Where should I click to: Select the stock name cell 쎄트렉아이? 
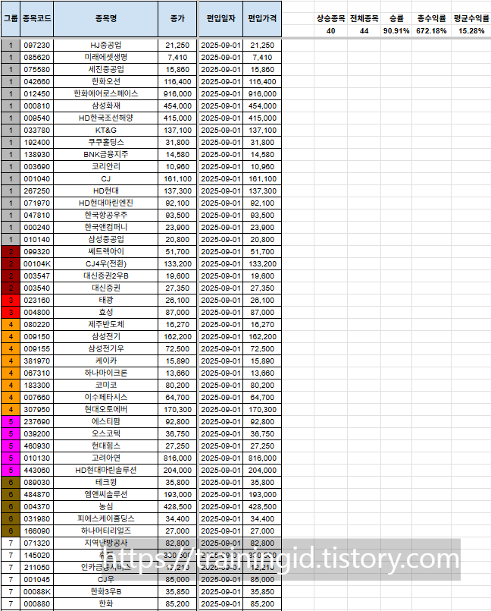pos(106,251)
